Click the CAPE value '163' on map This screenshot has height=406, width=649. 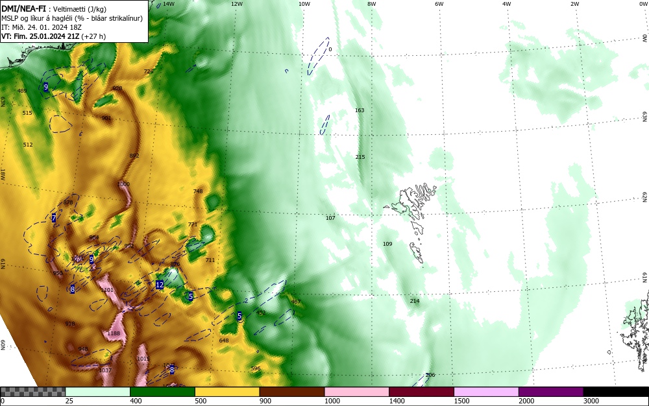(x=360, y=110)
